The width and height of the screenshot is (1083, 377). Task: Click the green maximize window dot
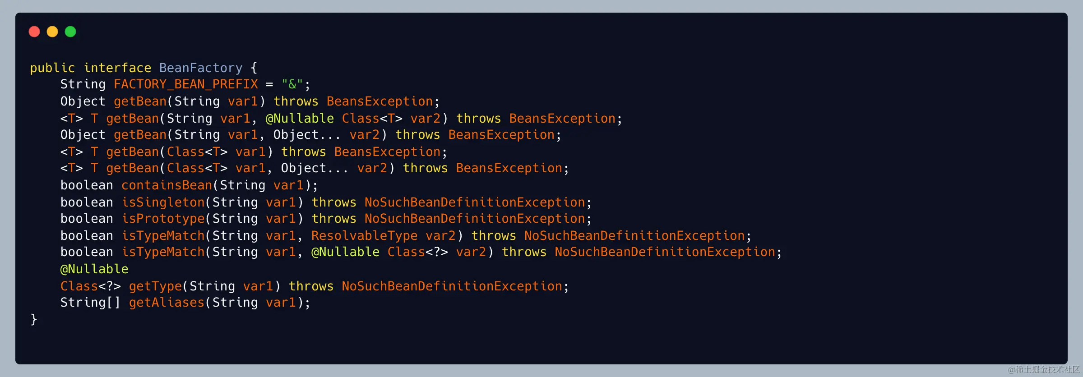click(x=70, y=32)
